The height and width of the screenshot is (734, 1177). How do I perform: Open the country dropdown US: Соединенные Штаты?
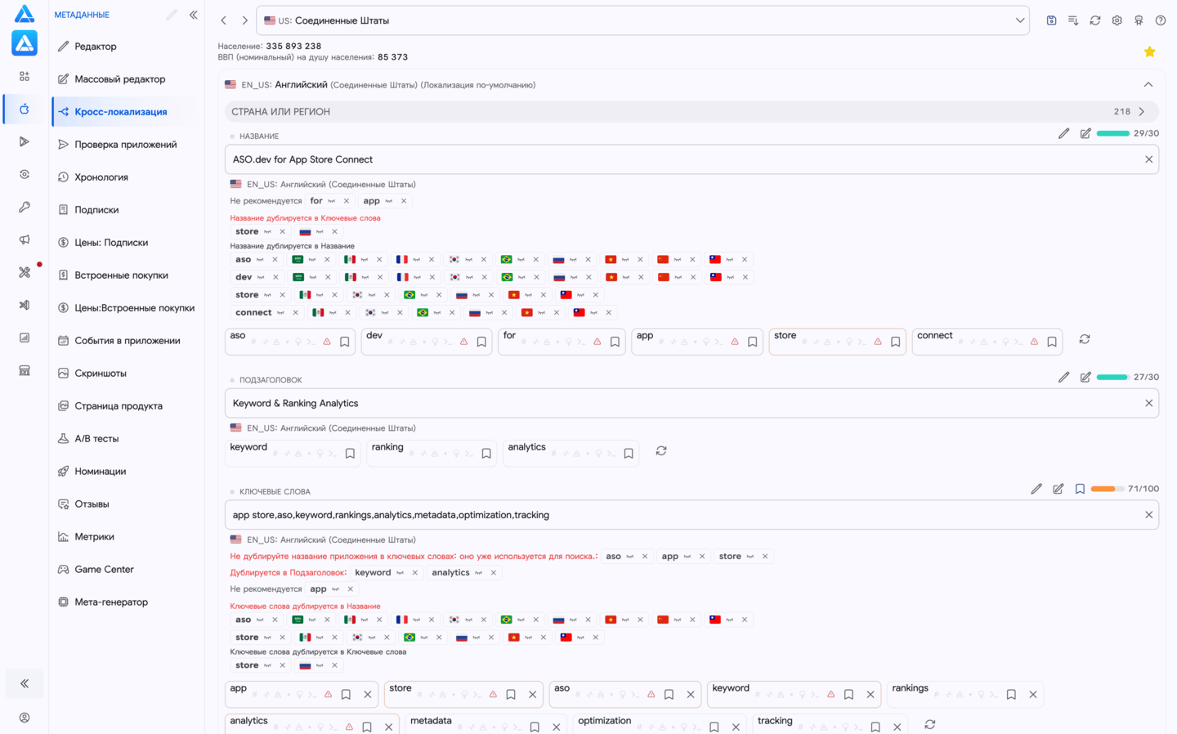(642, 20)
